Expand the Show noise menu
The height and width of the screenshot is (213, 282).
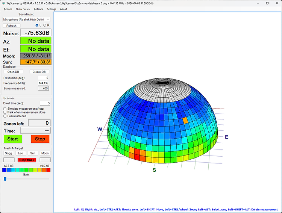(23, 9)
